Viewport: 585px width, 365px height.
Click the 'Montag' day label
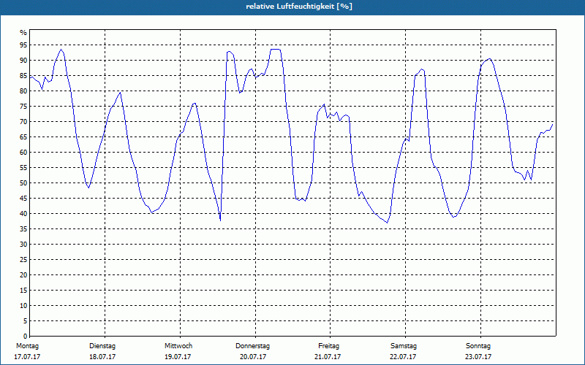27,346
